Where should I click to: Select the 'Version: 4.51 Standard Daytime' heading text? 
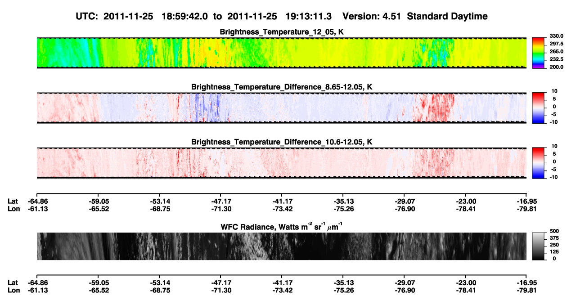415,16
